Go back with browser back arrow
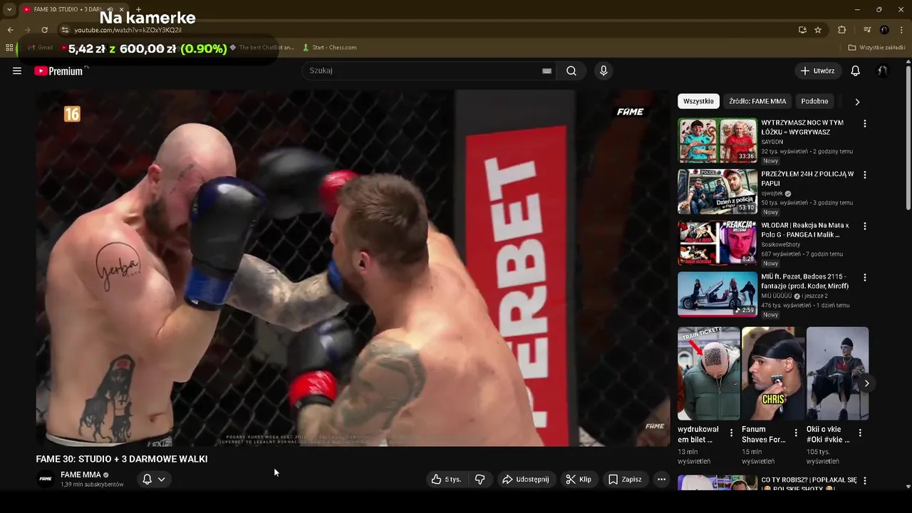Image resolution: width=912 pixels, height=513 pixels. (10, 30)
